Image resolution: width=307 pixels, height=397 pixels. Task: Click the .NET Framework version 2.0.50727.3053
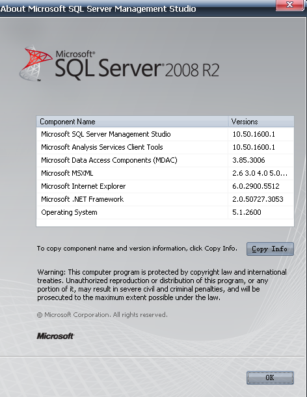coord(258,199)
